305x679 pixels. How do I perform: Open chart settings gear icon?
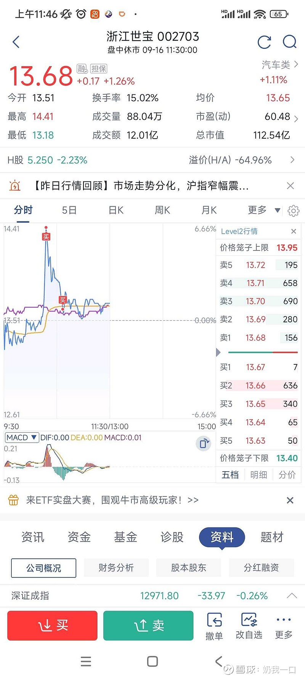[294, 210]
